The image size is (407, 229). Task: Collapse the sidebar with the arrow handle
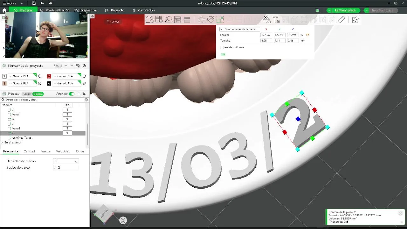click(92, 16)
